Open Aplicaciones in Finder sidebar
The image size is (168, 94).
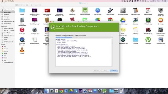(7, 12)
